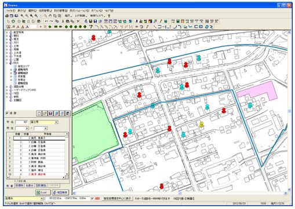Toggle visibility icon of 指定エリア layer
Image resolution: width=295 pixels, height=209 pixels.
(15, 66)
